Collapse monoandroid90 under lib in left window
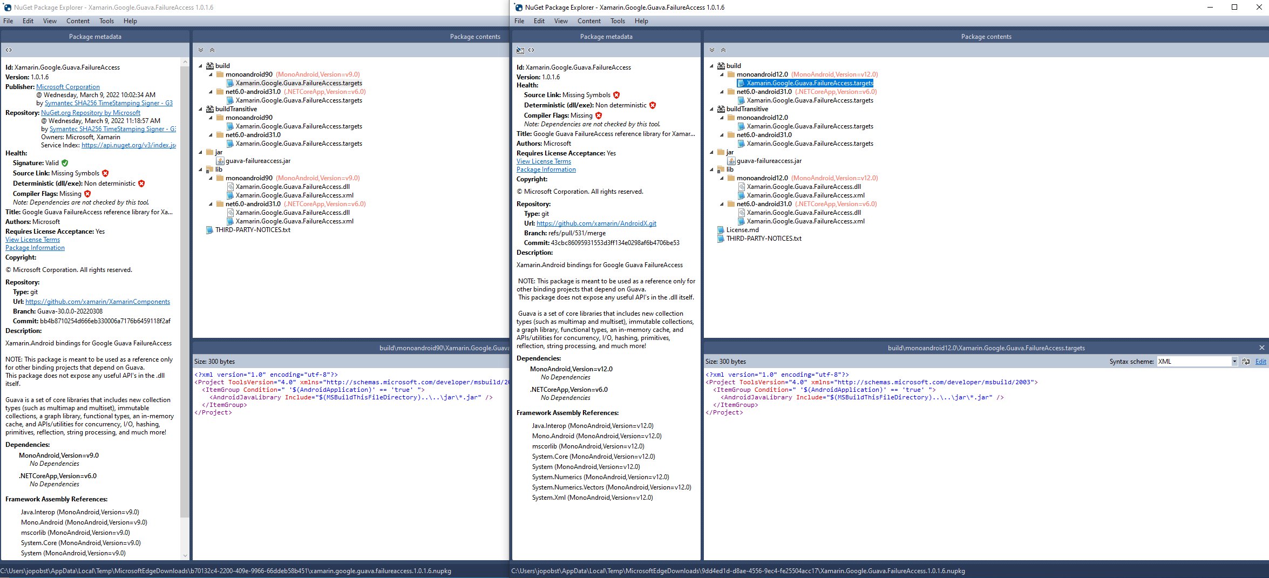 tap(211, 178)
